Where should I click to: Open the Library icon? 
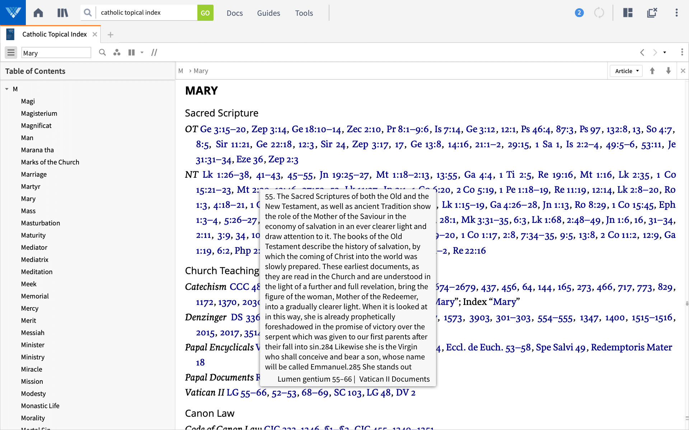62,13
